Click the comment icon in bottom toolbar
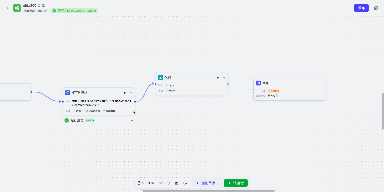This screenshot has height=192, width=384. coord(168,183)
